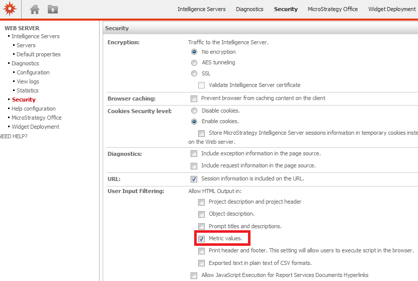Screen dimensions: 418x281
Task: Choose the SSL encryption option
Action: coord(194,74)
